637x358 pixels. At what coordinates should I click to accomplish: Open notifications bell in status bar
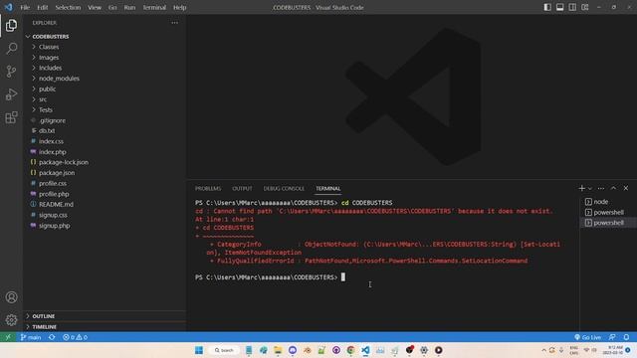coord(626,337)
